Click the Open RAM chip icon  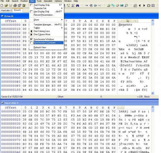point(117,6)
